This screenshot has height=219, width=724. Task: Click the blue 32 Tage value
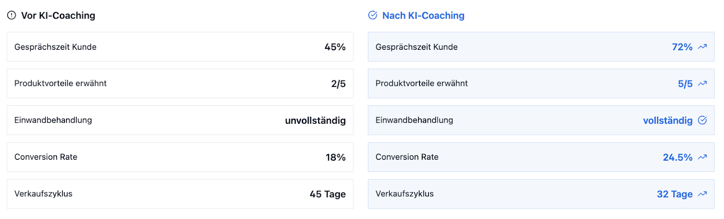(675, 194)
